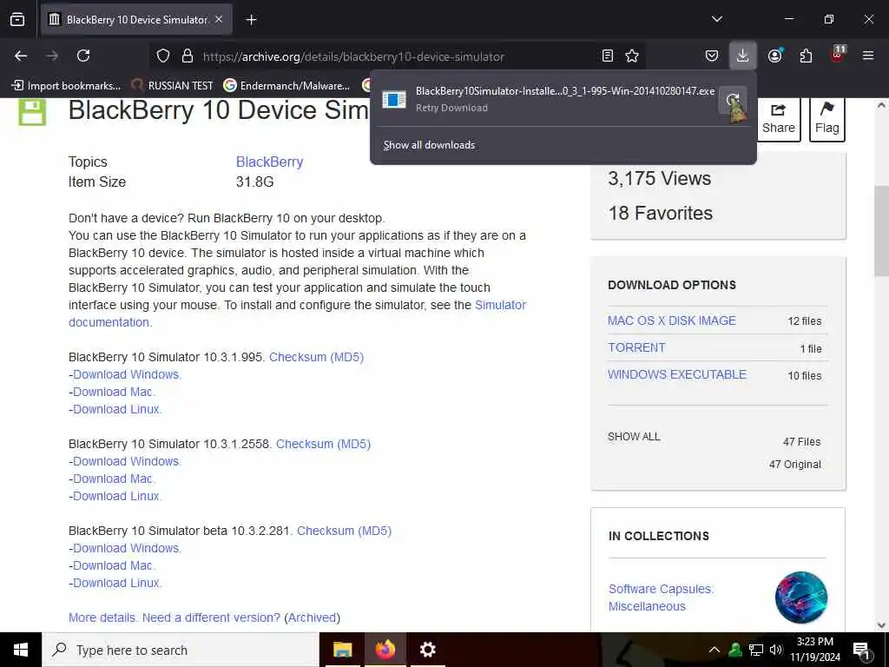
Task: Open Firefox View icon in tab strip
Action: [17, 19]
